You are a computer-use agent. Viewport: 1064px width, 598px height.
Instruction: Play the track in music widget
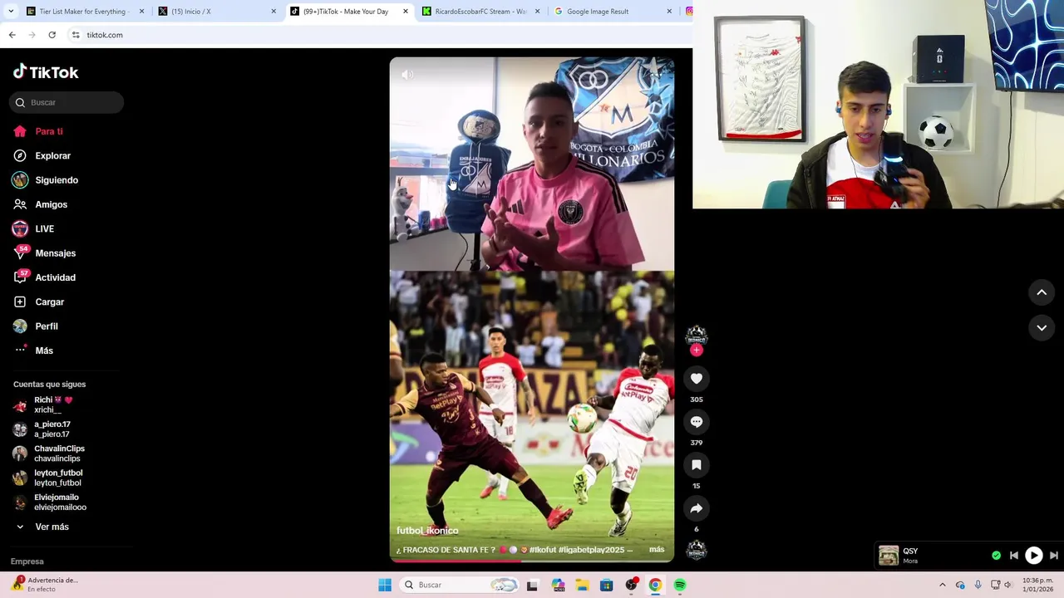[x=1033, y=555]
